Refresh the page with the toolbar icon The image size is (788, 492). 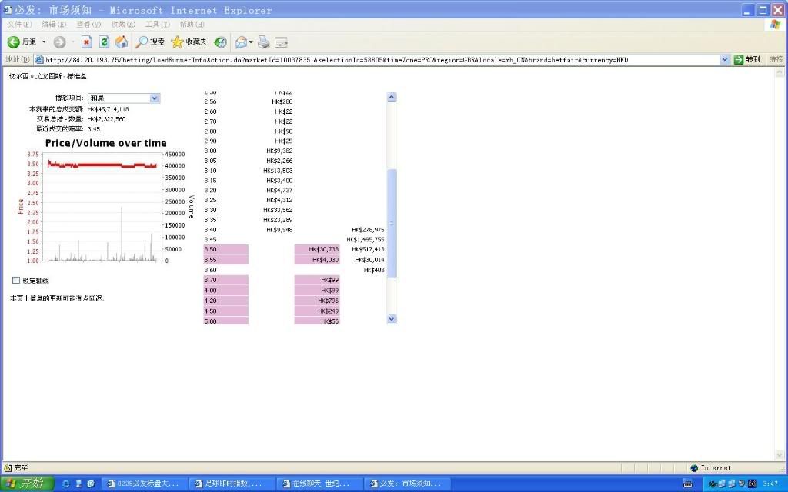tap(104, 42)
